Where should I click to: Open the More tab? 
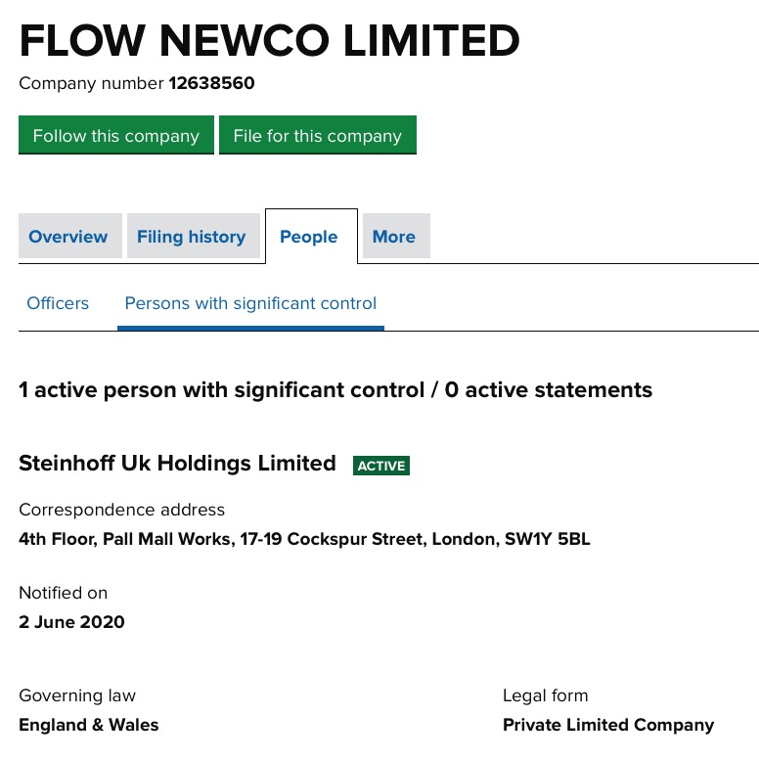[x=393, y=237]
